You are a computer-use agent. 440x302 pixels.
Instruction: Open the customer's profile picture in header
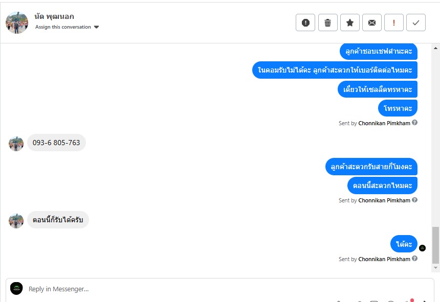[17, 22]
